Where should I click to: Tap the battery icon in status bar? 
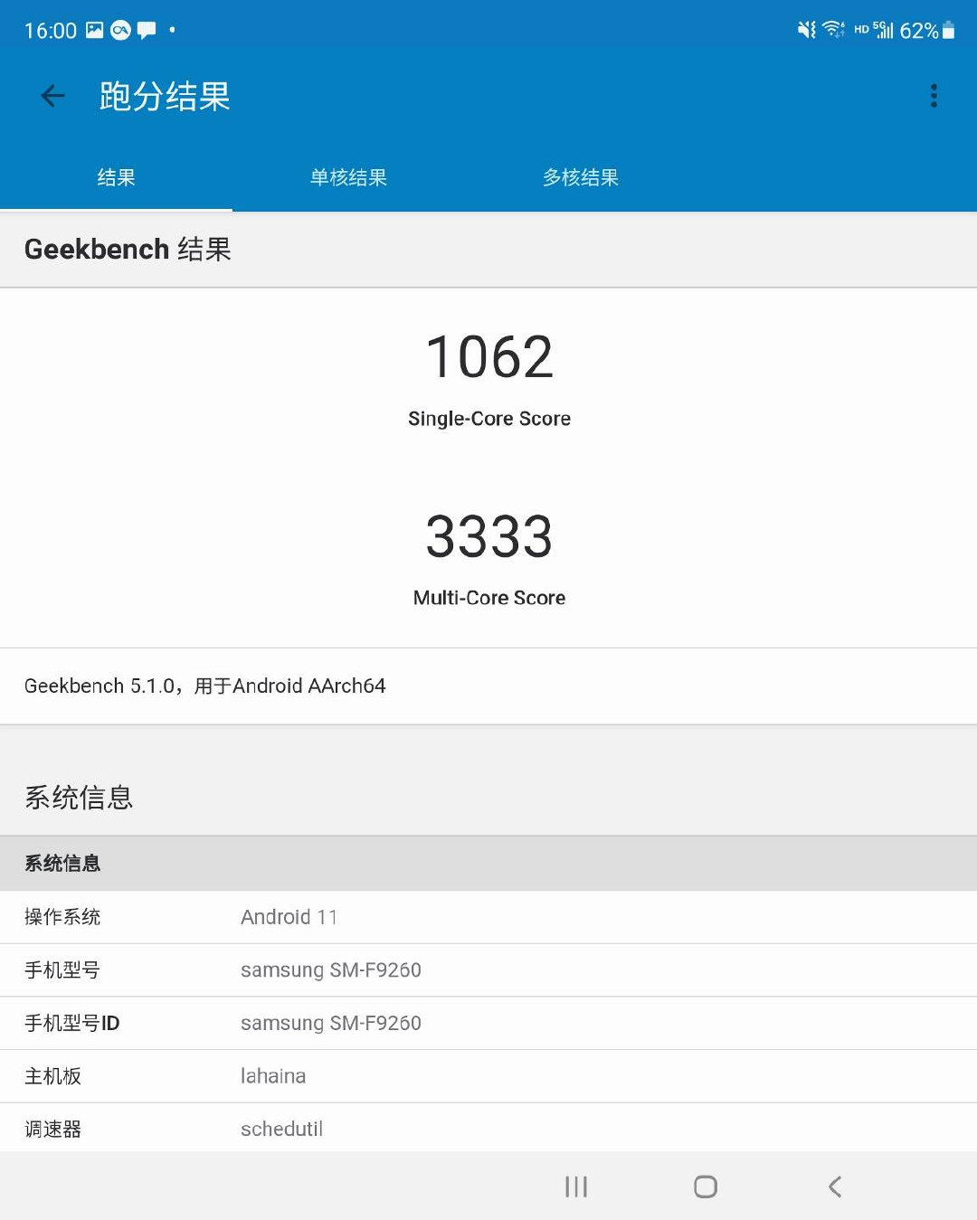pos(948,30)
